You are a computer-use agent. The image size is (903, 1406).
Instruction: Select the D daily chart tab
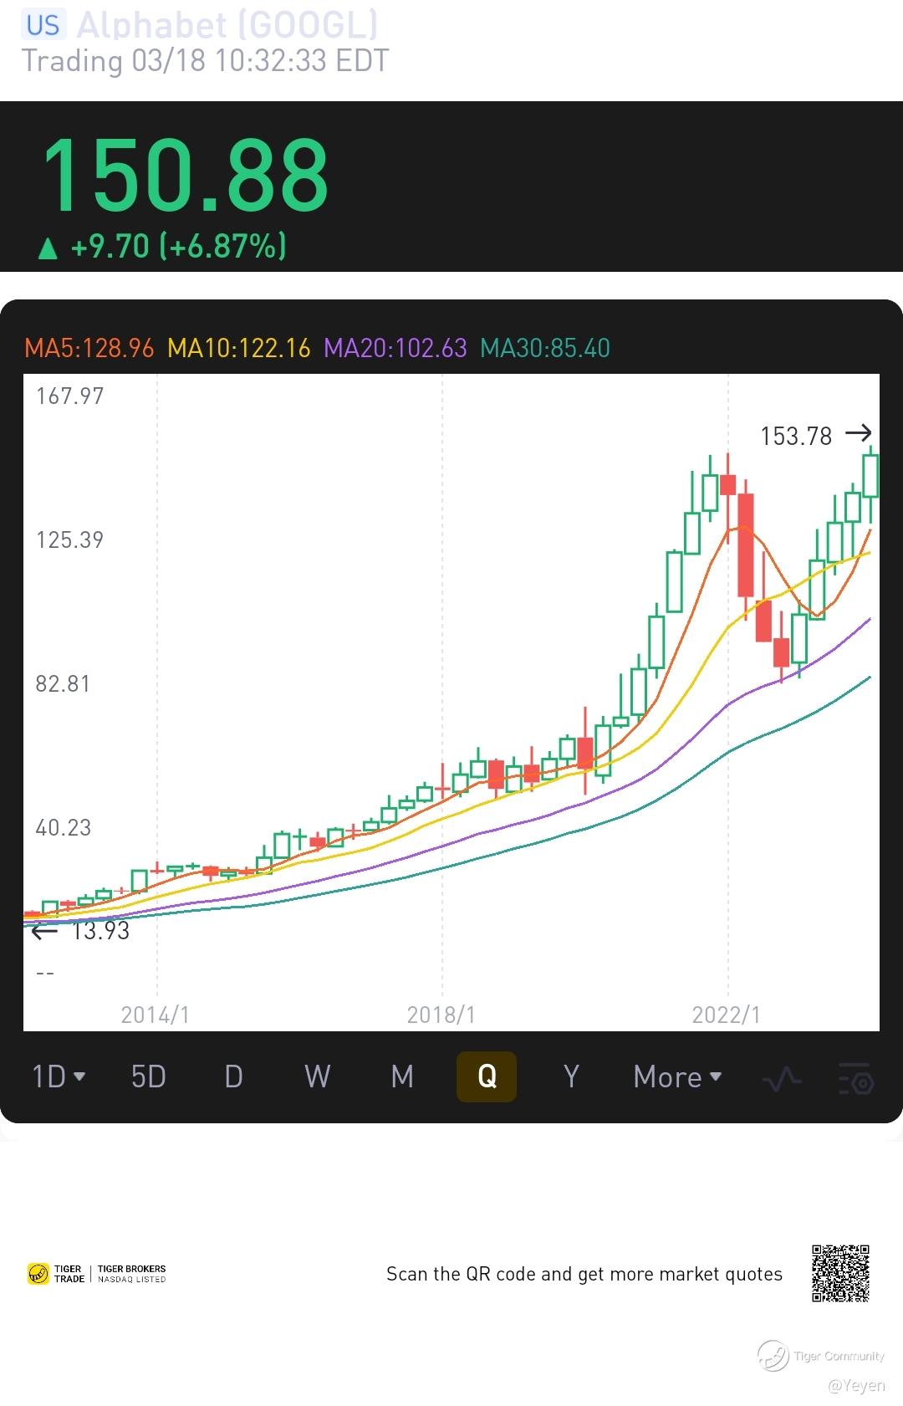[x=234, y=1076]
